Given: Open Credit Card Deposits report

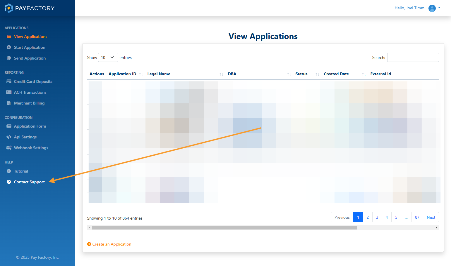Looking at the screenshot, I should (x=33, y=81).
